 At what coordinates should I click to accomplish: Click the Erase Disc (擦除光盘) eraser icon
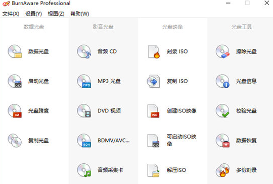point(222,51)
